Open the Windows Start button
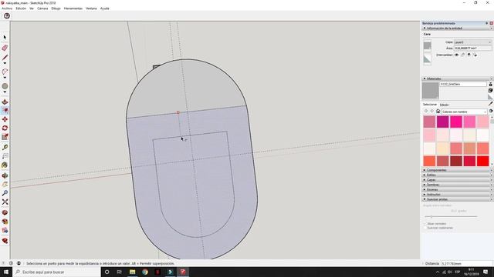Viewport: 494px width, 277px height. (6, 272)
